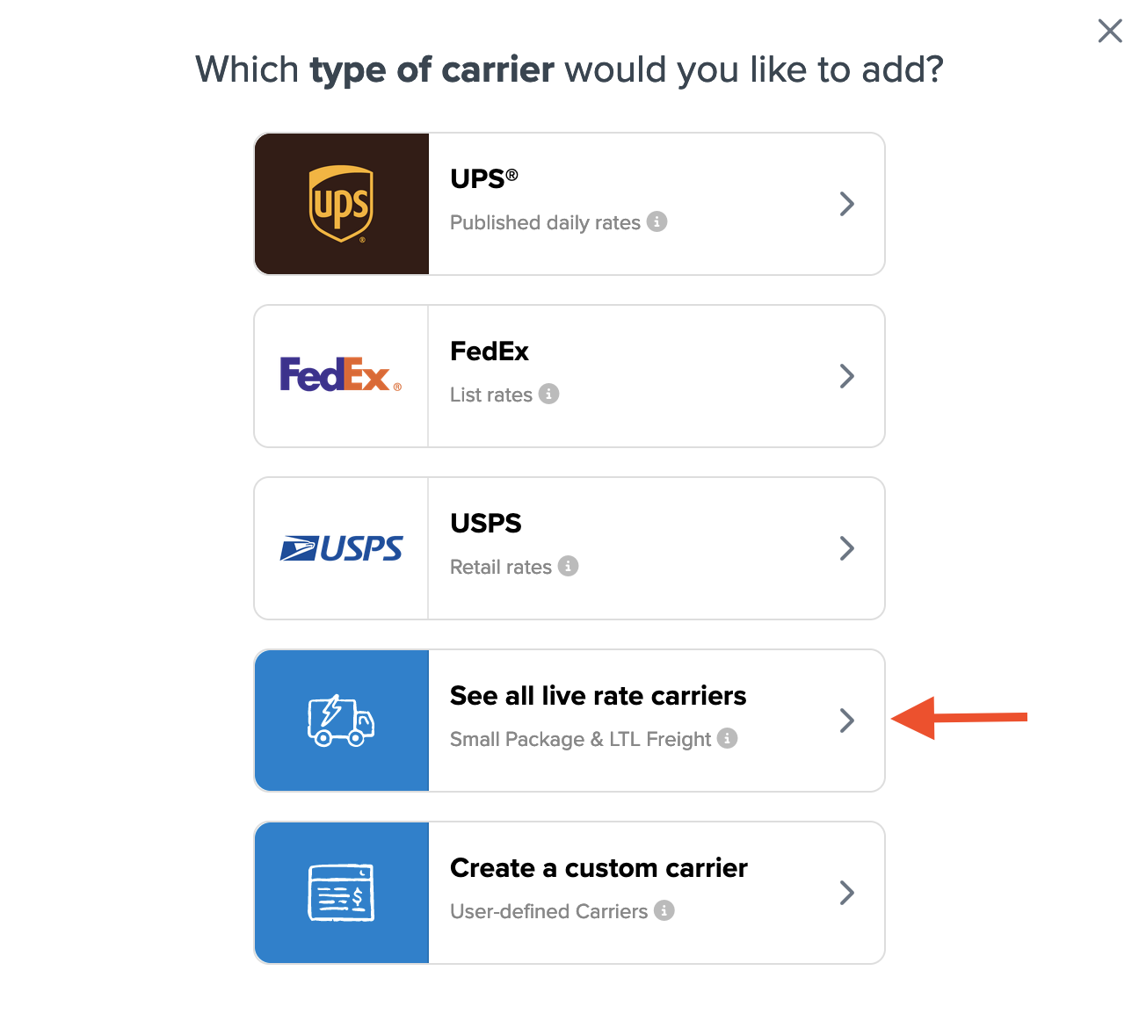Click info icon beside Small Package & LTL Freight
Viewport: 1139px width, 1014px height.
[728, 738]
